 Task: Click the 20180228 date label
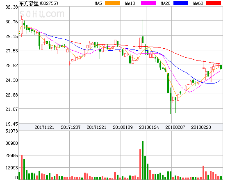pos(201,127)
